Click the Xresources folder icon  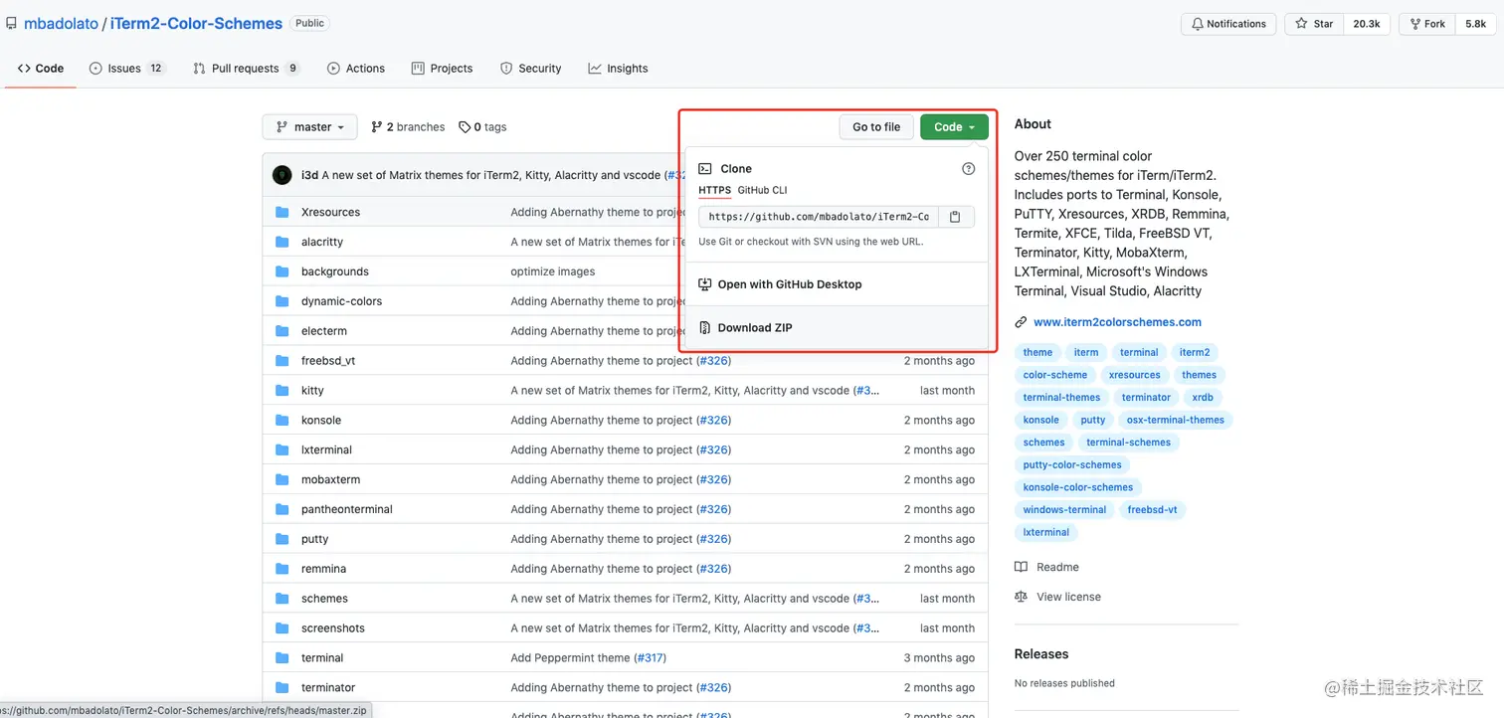282,212
